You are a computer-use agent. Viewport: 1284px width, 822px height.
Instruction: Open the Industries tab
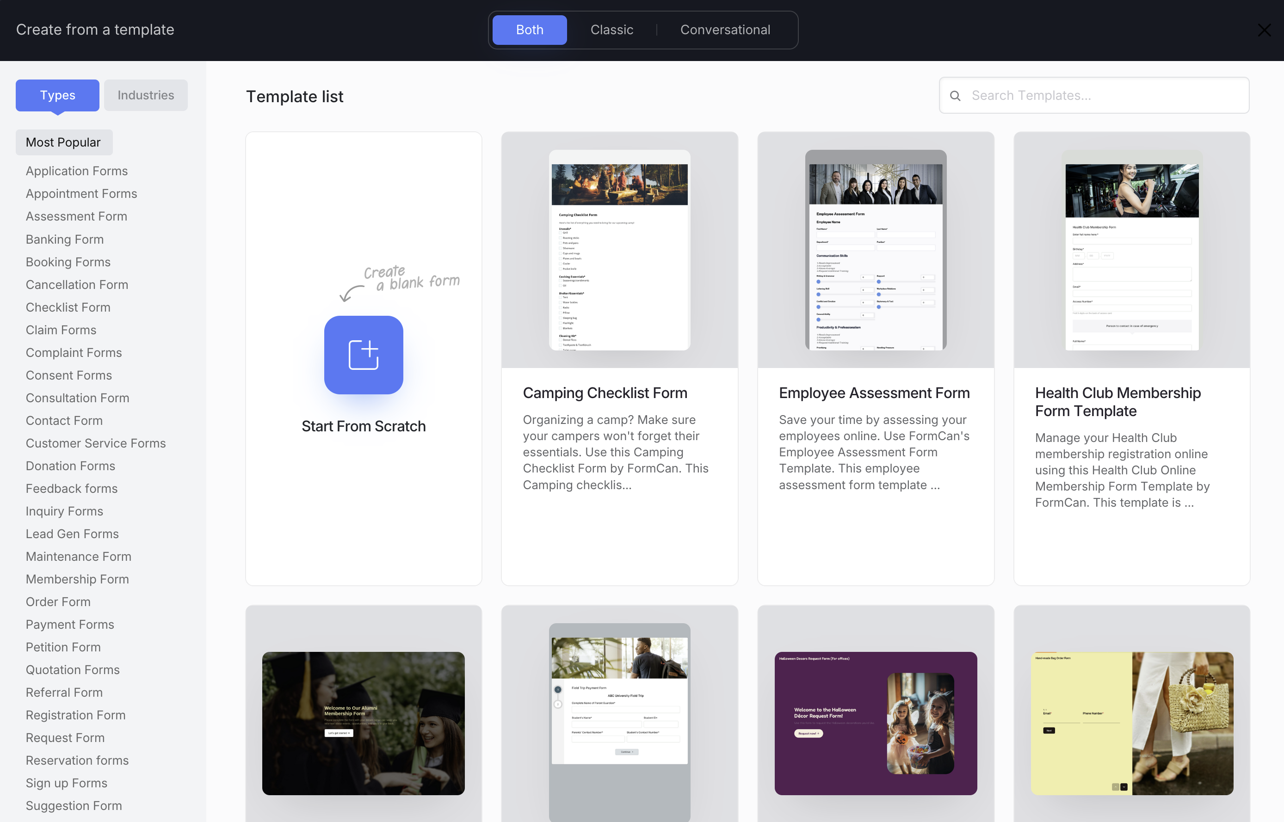click(146, 95)
